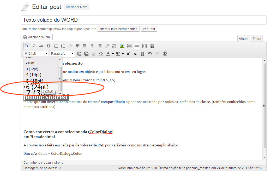Viewport: 271px width, 177px height.
Task: Apply subscript formatting
Action: 135,54
